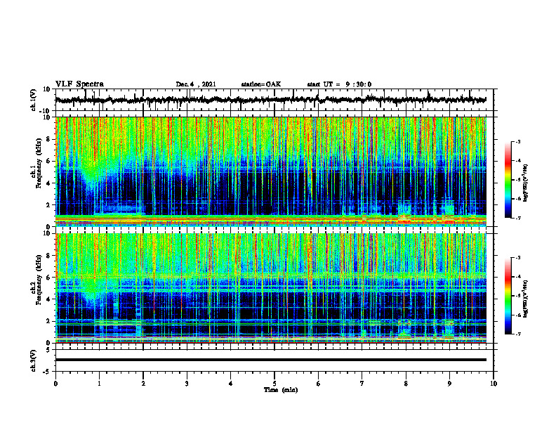Click time-axis tick label "1"
Viewport: 556px width, 430px height.
(99, 384)
